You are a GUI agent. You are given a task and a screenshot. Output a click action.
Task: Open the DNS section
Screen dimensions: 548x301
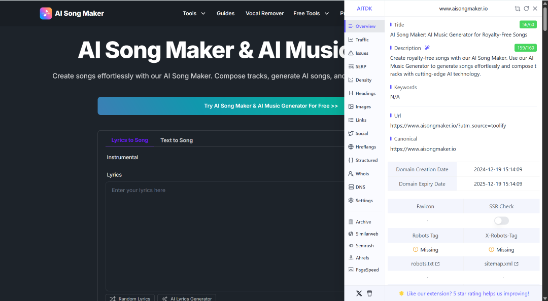pos(364,187)
